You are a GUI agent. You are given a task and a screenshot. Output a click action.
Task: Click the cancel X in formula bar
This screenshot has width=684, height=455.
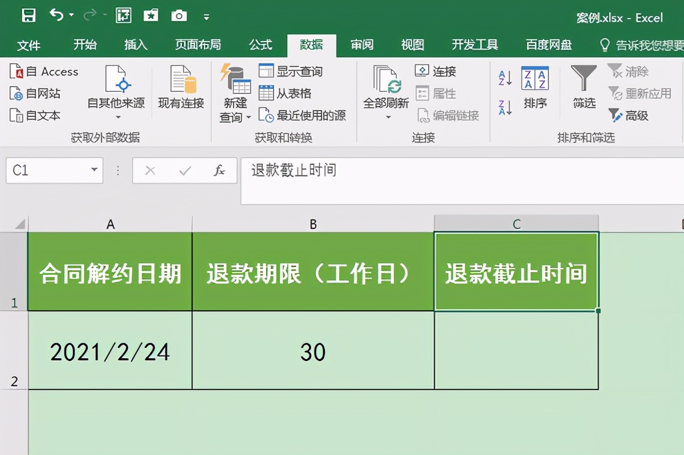pyautogui.click(x=150, y=170)
